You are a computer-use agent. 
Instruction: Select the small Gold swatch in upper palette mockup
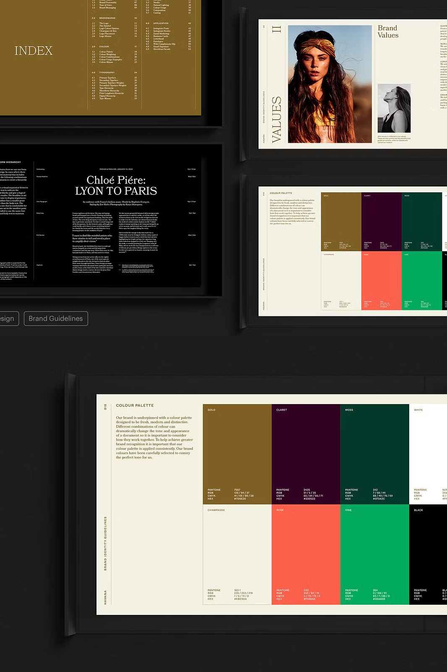tap(341, 218)
